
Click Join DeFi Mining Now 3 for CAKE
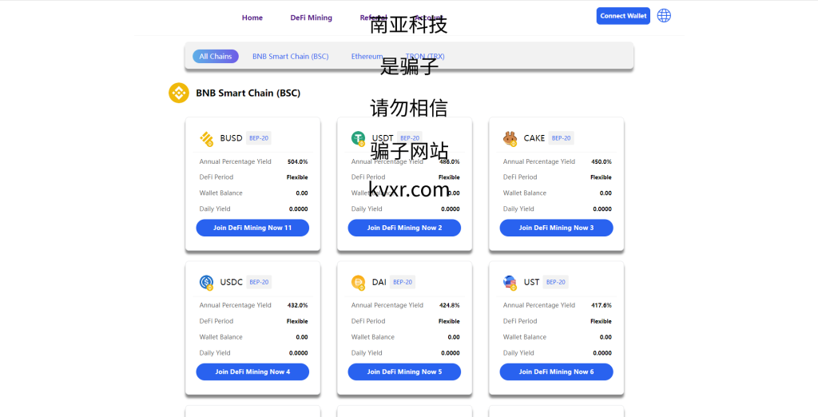556,228
